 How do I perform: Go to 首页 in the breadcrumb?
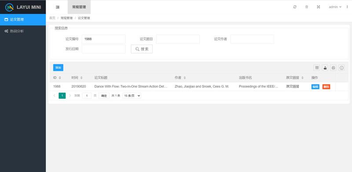(52, 18)
